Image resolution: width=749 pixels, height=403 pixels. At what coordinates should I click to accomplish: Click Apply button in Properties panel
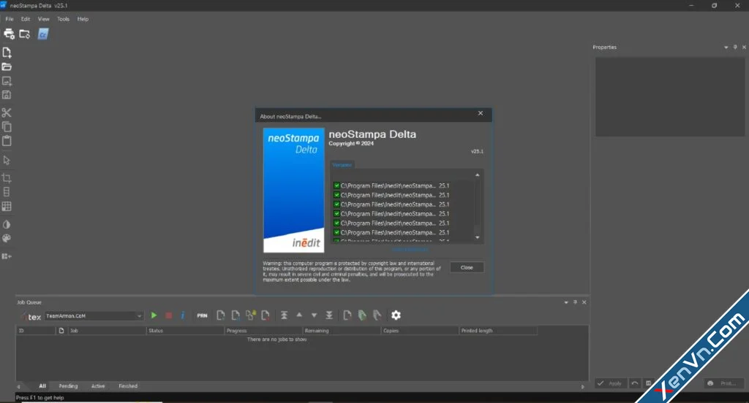611,383
